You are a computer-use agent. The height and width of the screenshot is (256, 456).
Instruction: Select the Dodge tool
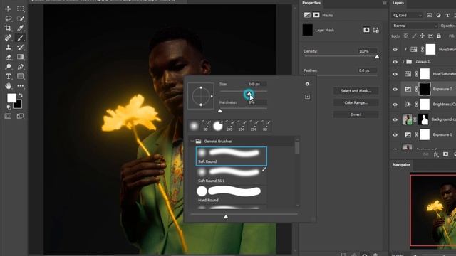coord(8,67)
